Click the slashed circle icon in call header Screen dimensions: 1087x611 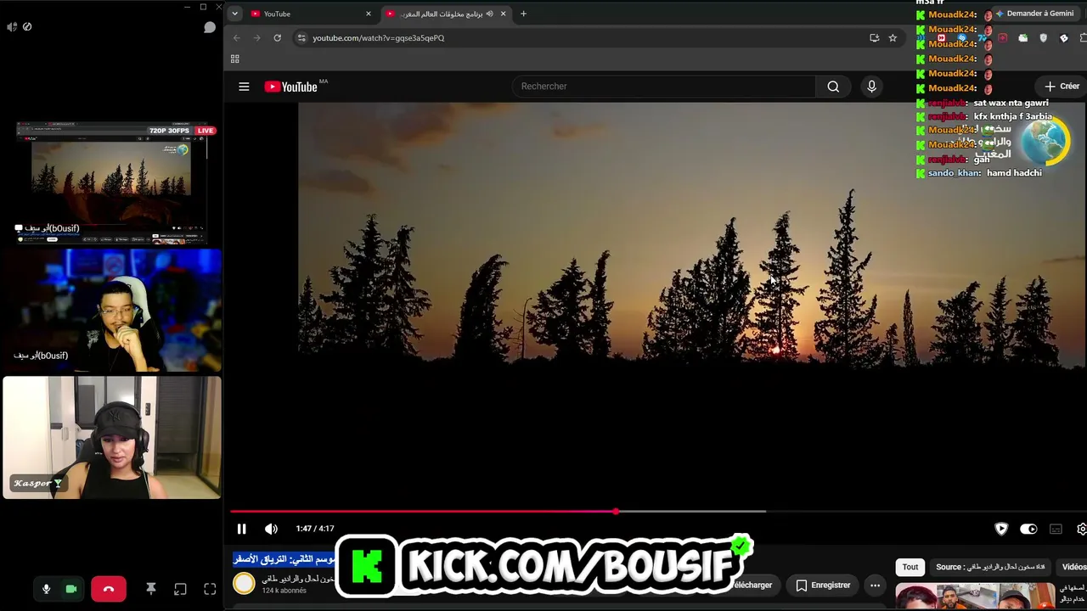tap(27, 27)
